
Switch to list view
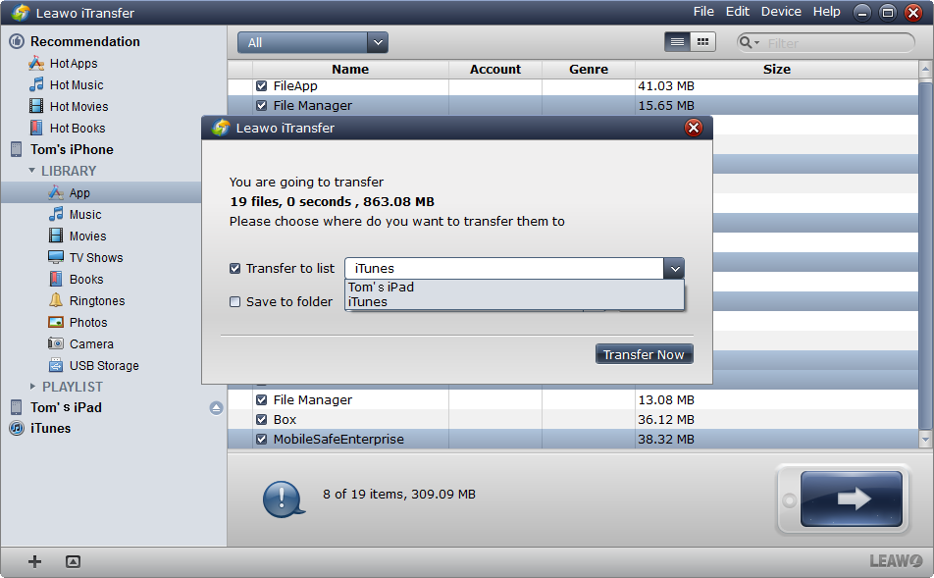point(677,42)
